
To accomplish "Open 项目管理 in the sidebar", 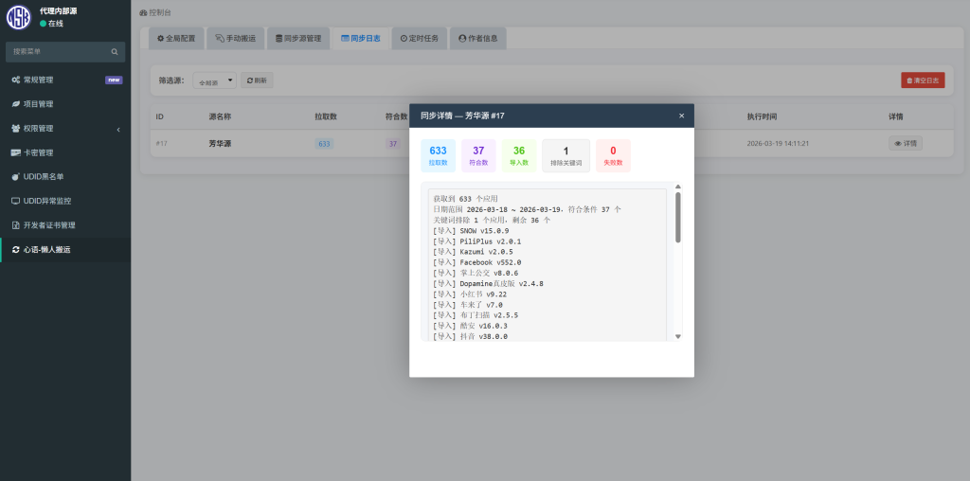I will [38, 104].
